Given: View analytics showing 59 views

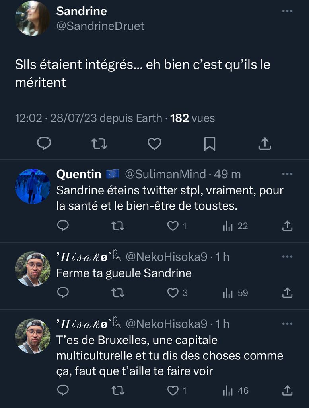Looking at the screenshot, I should tap(228, 293).
